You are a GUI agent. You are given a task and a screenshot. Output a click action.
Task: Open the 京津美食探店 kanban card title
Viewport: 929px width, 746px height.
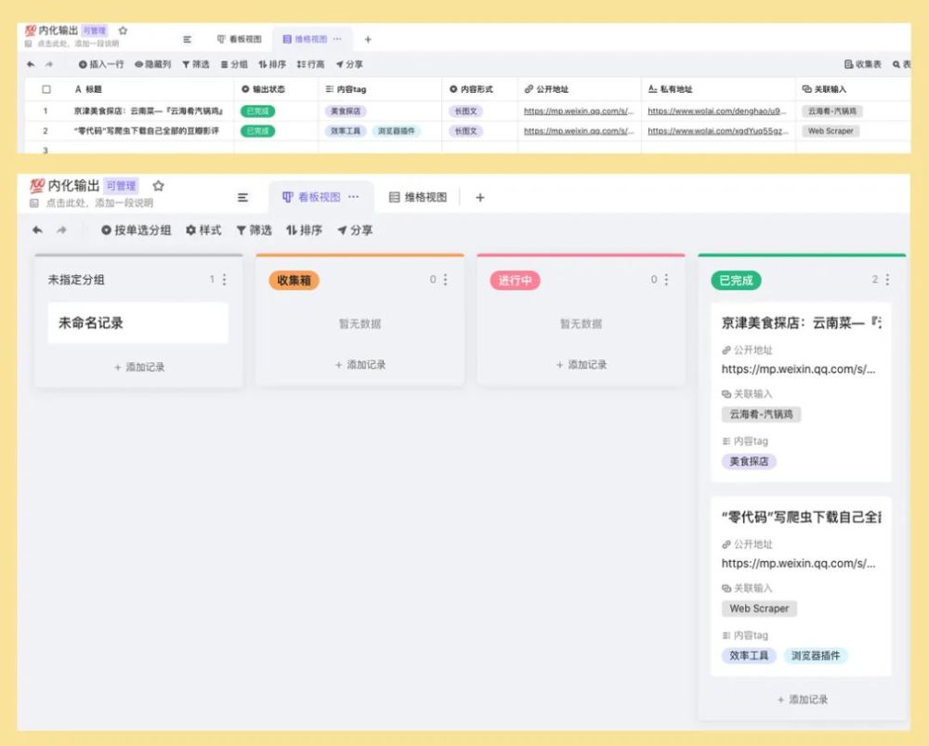point(801,323)
